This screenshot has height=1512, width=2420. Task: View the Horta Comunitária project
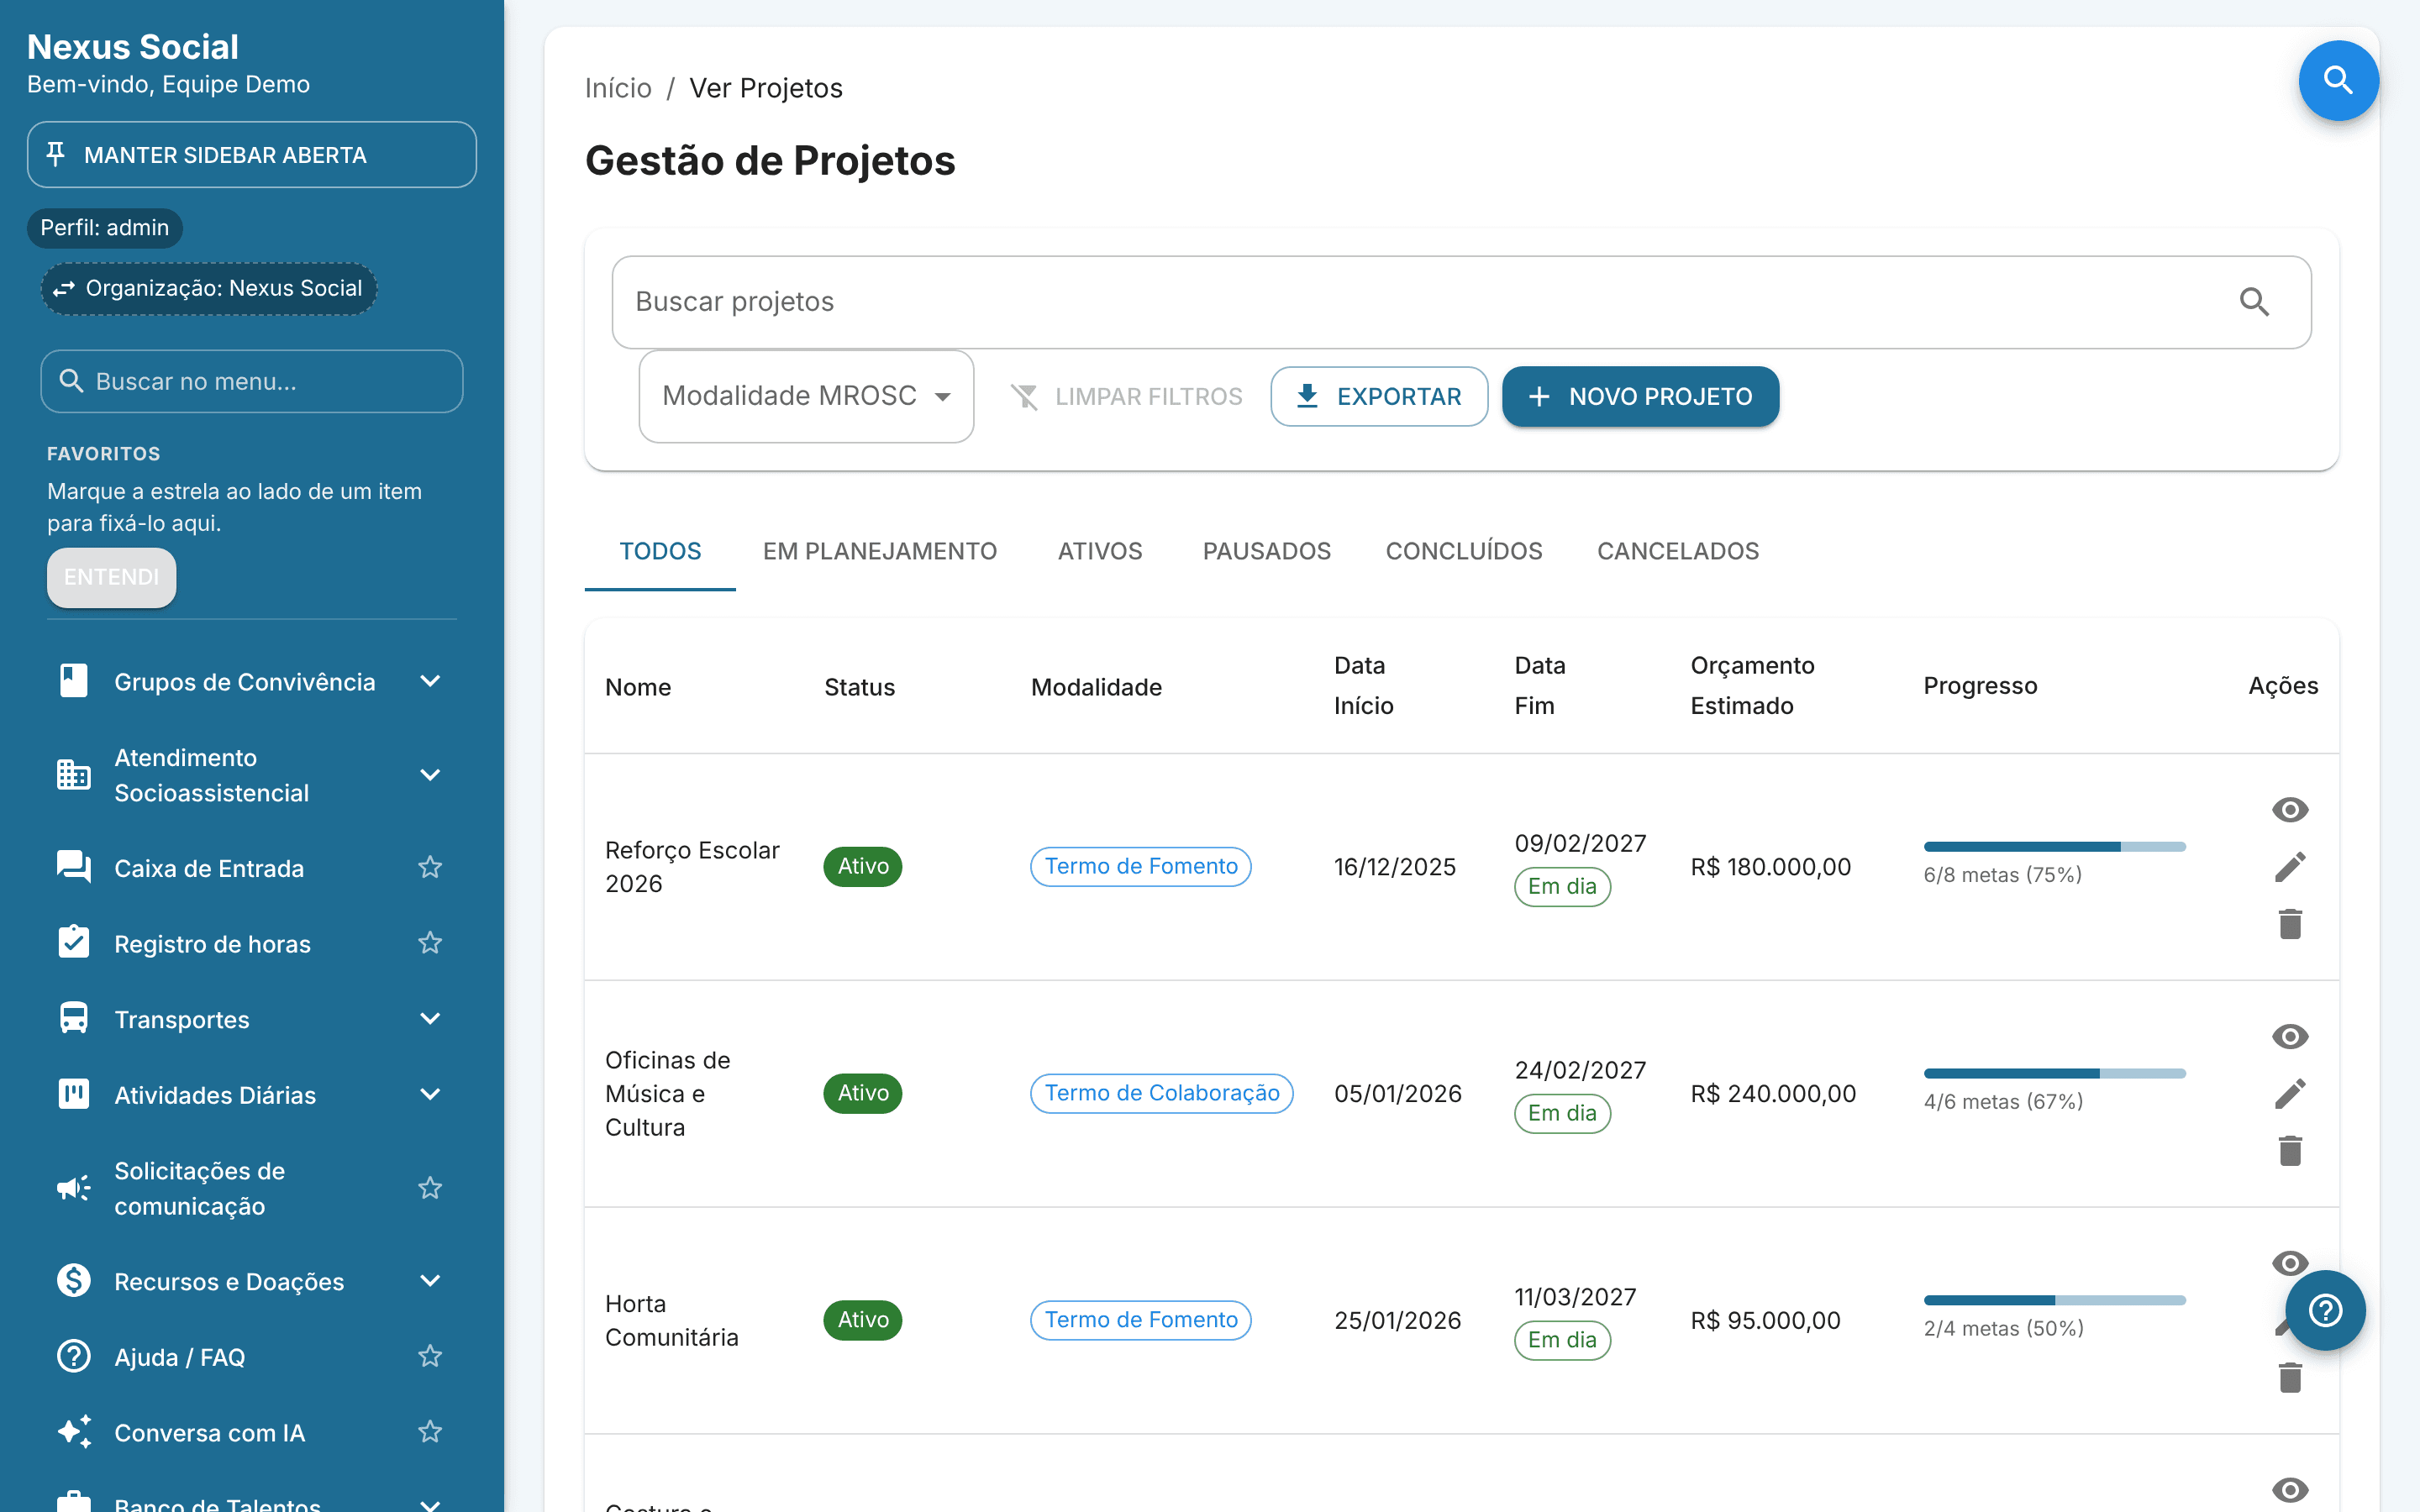[2290, 1263]
